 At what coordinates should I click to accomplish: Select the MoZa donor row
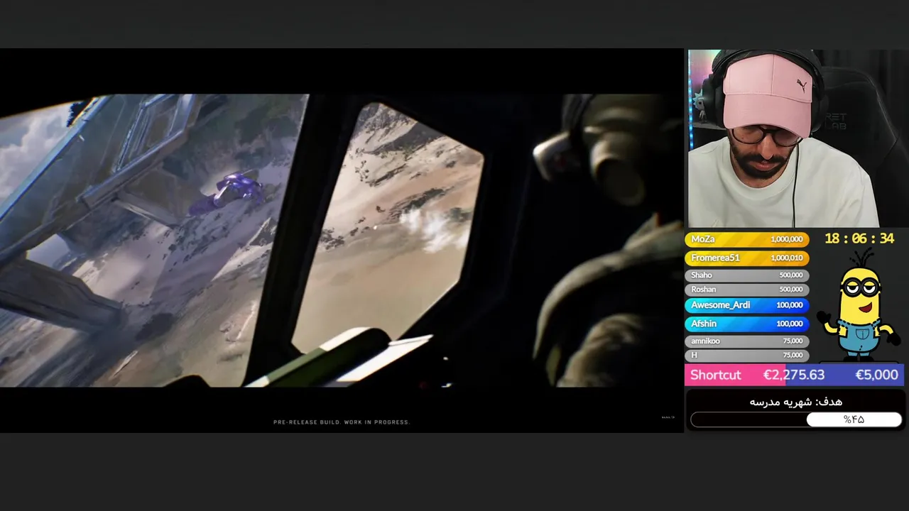click(747, 240)
